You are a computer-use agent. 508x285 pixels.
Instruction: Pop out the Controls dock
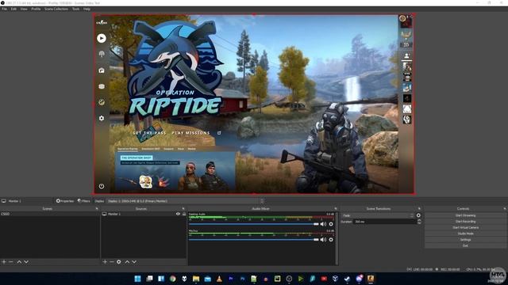pyautogui.click(x=505, y=209)
